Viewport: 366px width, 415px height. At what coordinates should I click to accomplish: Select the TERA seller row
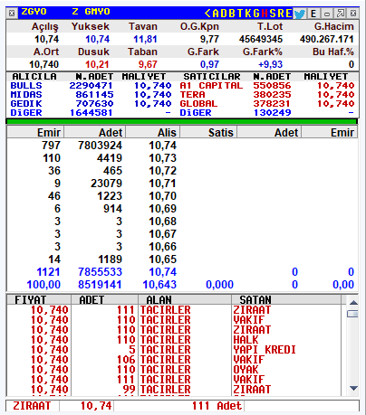pos(267,95)
